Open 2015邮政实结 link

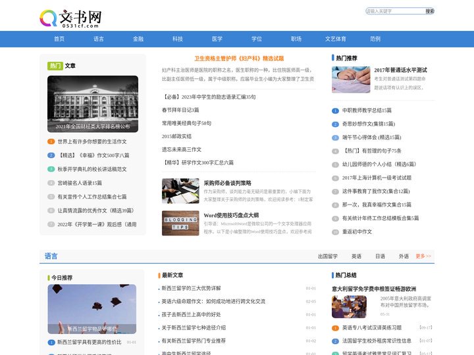click(176, 137)
